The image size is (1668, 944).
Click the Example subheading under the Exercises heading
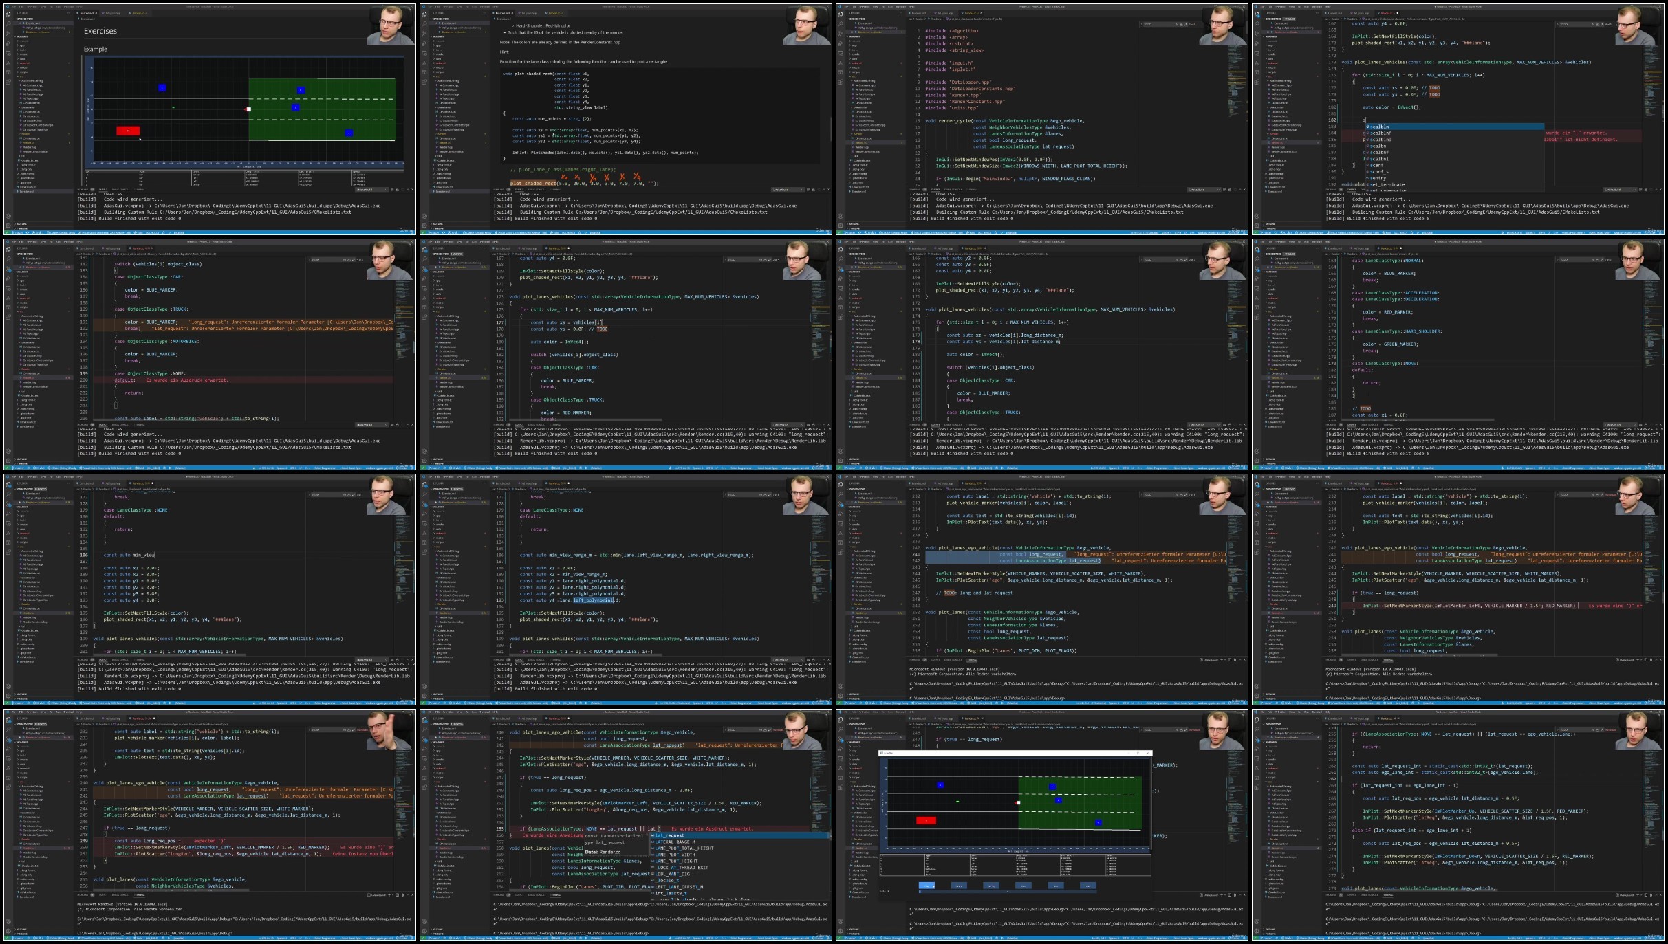tap(96, 49)
